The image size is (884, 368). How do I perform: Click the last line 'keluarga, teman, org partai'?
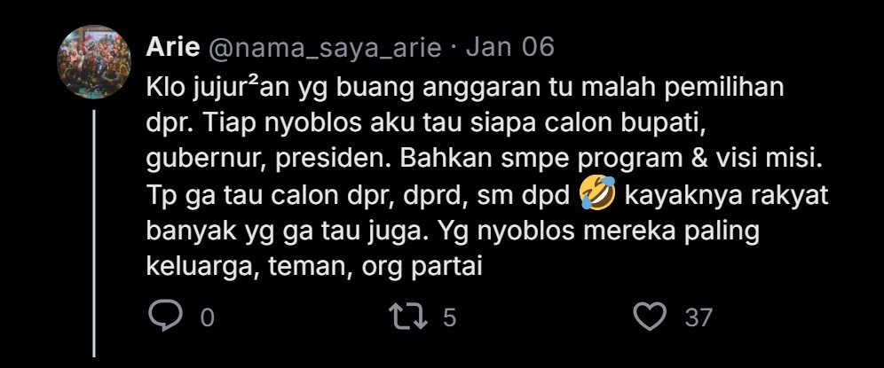pos(314,268)
